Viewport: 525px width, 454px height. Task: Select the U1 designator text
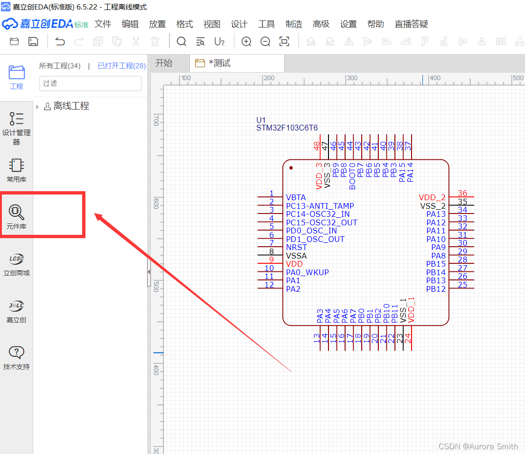tap(261, 120)
